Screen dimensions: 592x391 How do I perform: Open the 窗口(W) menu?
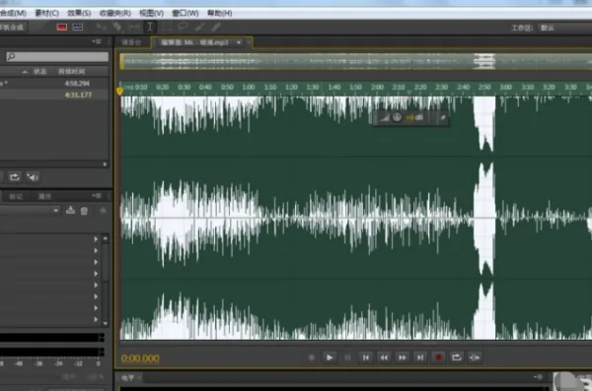185,13
